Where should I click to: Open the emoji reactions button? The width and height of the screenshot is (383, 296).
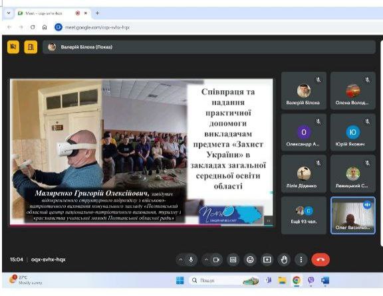coord(250,259)
